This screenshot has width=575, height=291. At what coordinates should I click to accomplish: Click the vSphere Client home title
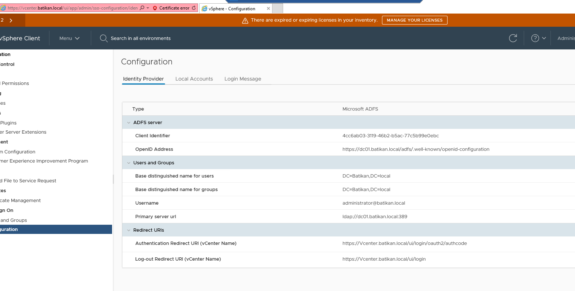point(20,38)
